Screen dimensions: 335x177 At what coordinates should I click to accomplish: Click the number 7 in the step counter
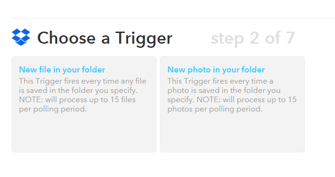290,38
